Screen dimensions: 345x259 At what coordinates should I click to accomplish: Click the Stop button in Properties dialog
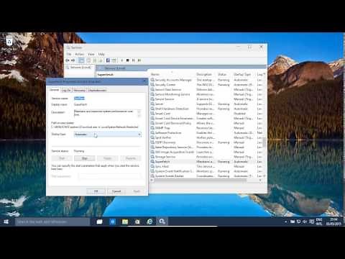[x=85, y=158]
